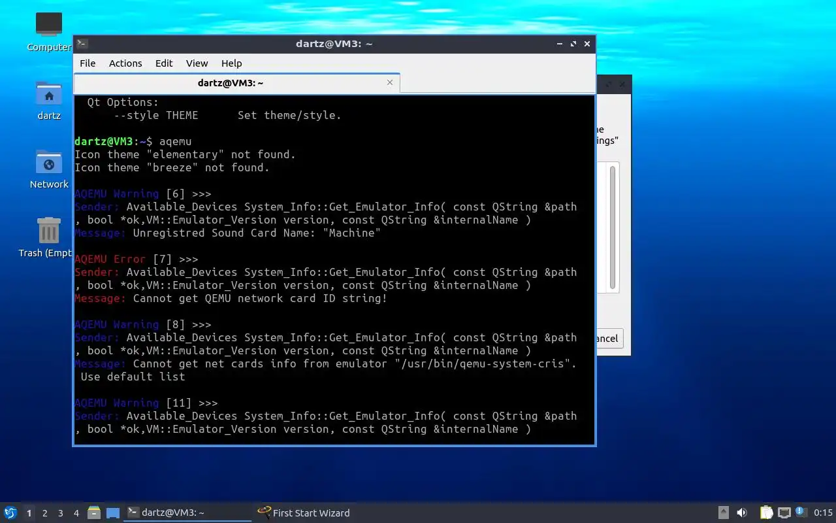Click 'Unregistred Sound Card Name' message line

pyautogui.click(x=227, y=233)
